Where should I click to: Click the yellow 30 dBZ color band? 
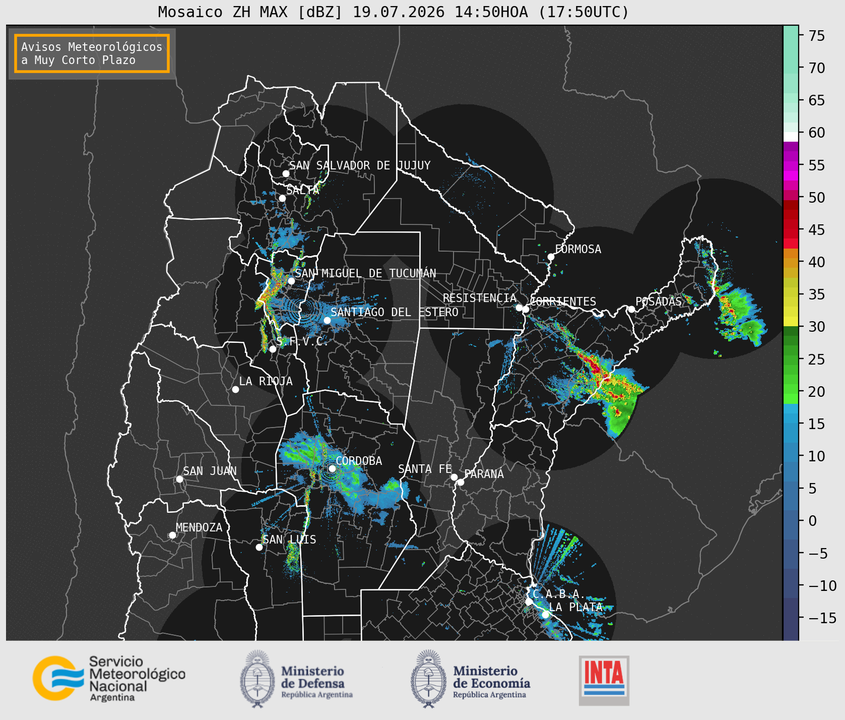pyautogui.click(x=791, y=321)
